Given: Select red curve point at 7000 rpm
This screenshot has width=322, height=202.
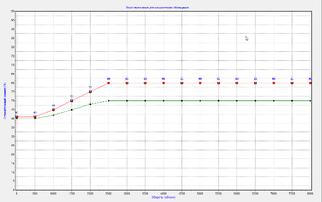Looking at the screenshot, I should (274, 83).
